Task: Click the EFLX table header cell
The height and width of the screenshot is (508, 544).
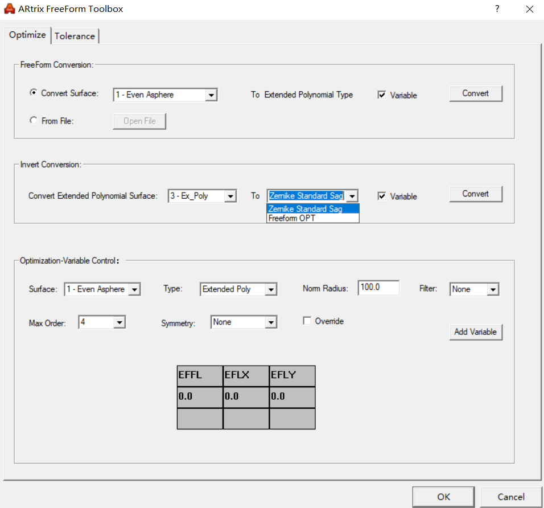Action: point(246,376)
